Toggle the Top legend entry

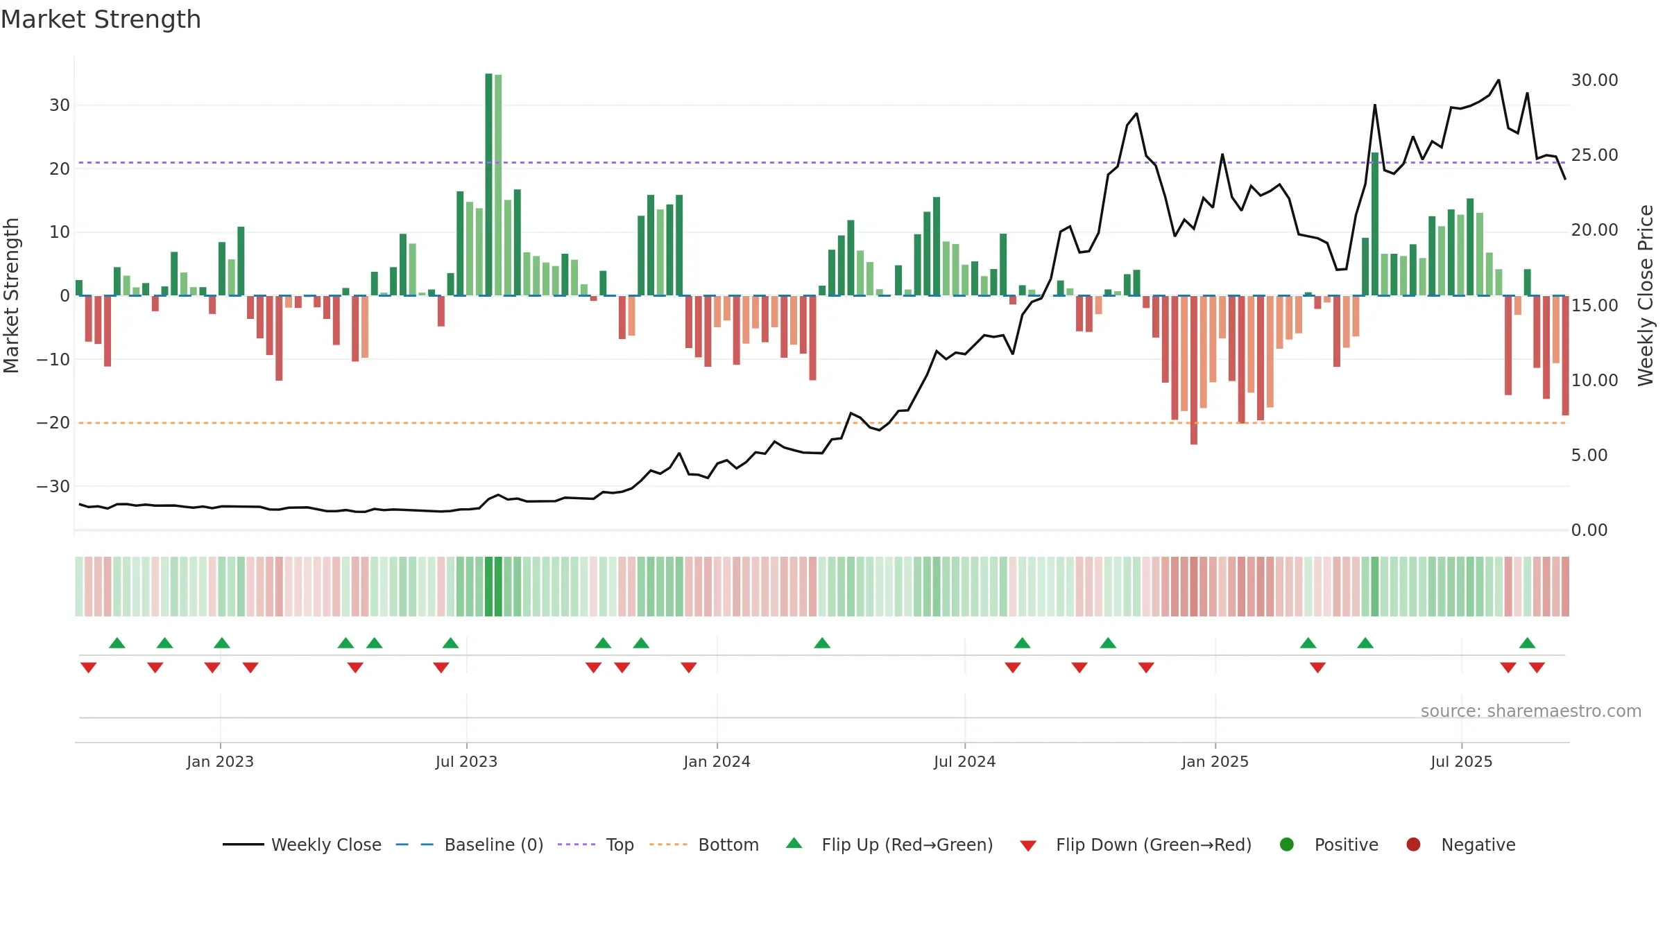[596, 844]
